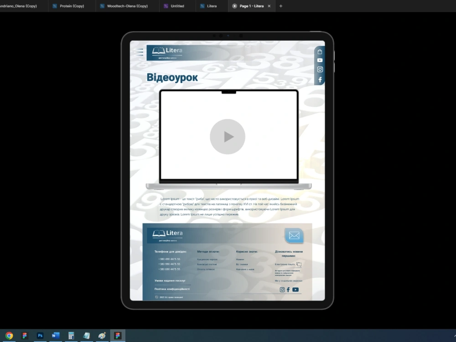Open Photoshop from the taskbar

(40, 336)
